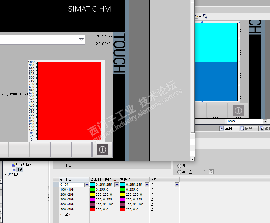This screenshot has height=223, width=270.
Task: Click the 移动 movement icon
Action: click(x=9, y=175)
